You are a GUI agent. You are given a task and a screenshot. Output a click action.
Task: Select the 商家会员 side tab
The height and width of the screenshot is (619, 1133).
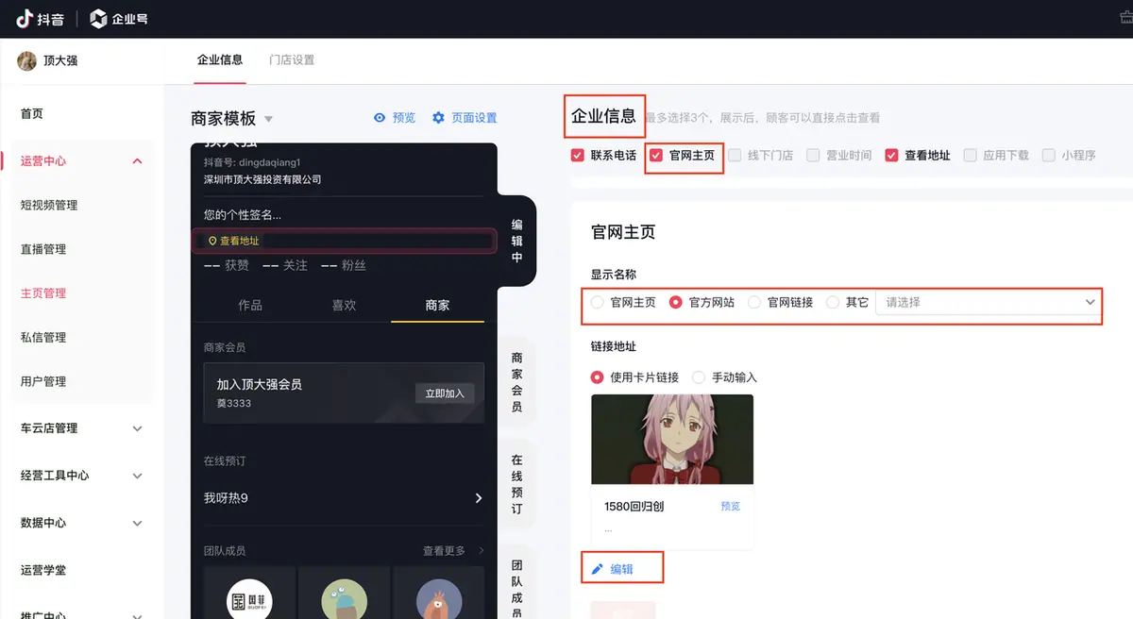click(x=516, y=382)
